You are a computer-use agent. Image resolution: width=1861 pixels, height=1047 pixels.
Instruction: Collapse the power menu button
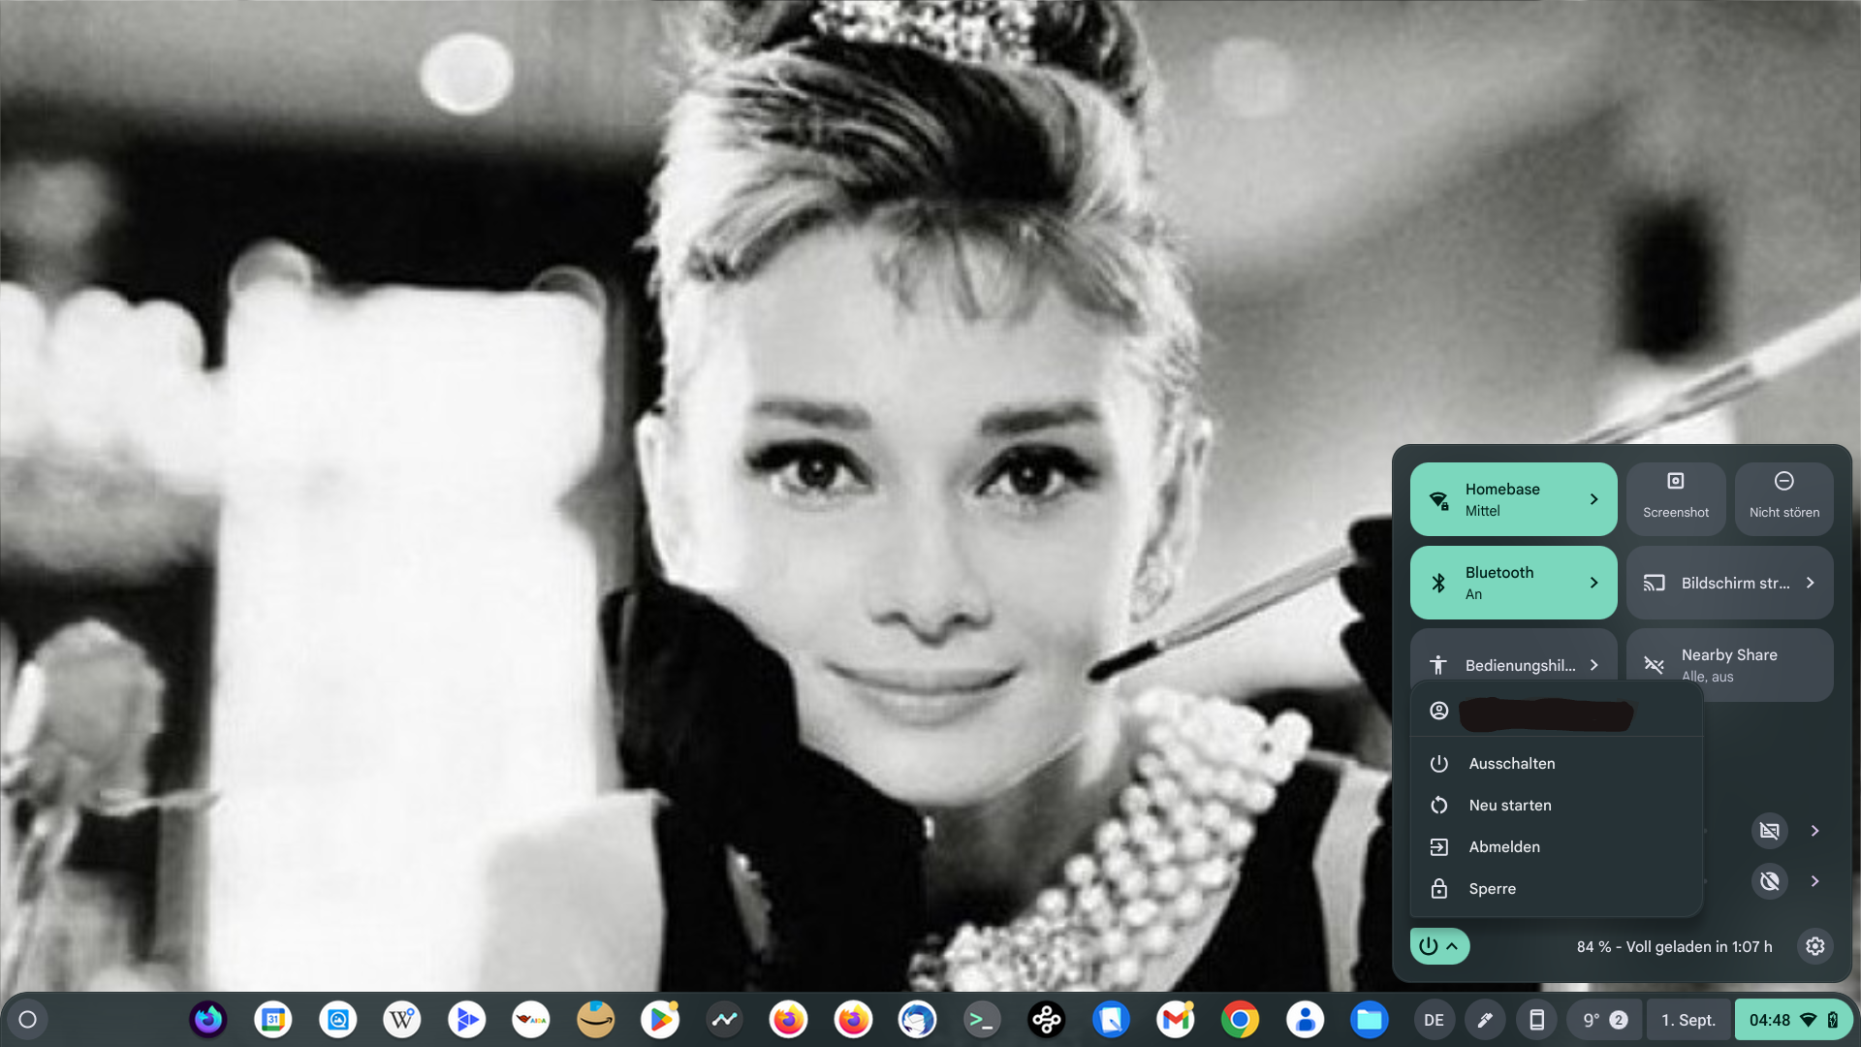(1439, 946)
